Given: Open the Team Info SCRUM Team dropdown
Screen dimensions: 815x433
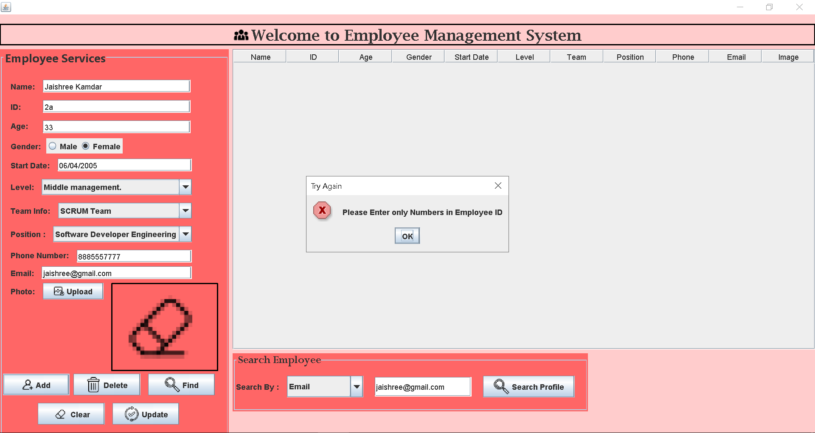Looking at the screenshot, I should 185,211.
